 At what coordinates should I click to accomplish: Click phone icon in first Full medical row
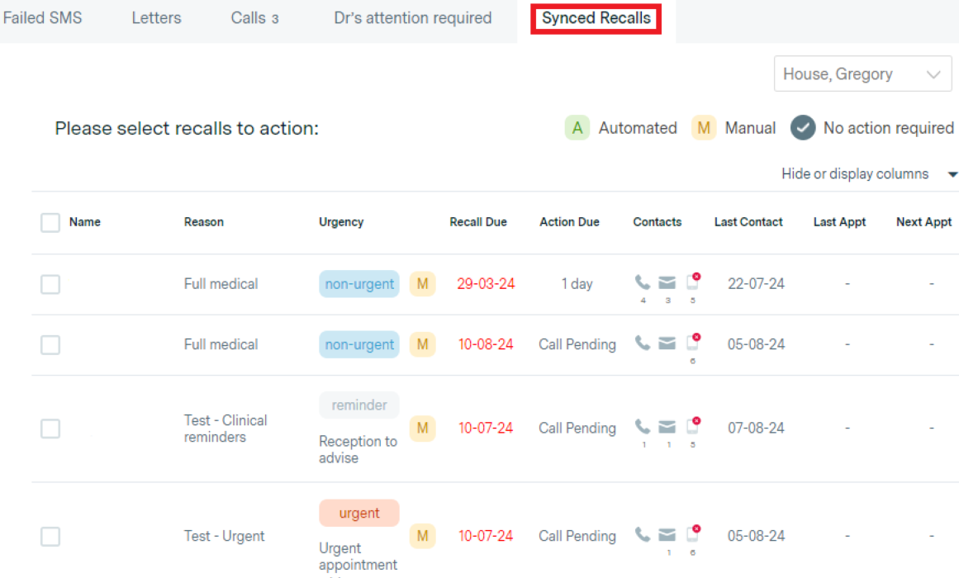tap(642, 282)
